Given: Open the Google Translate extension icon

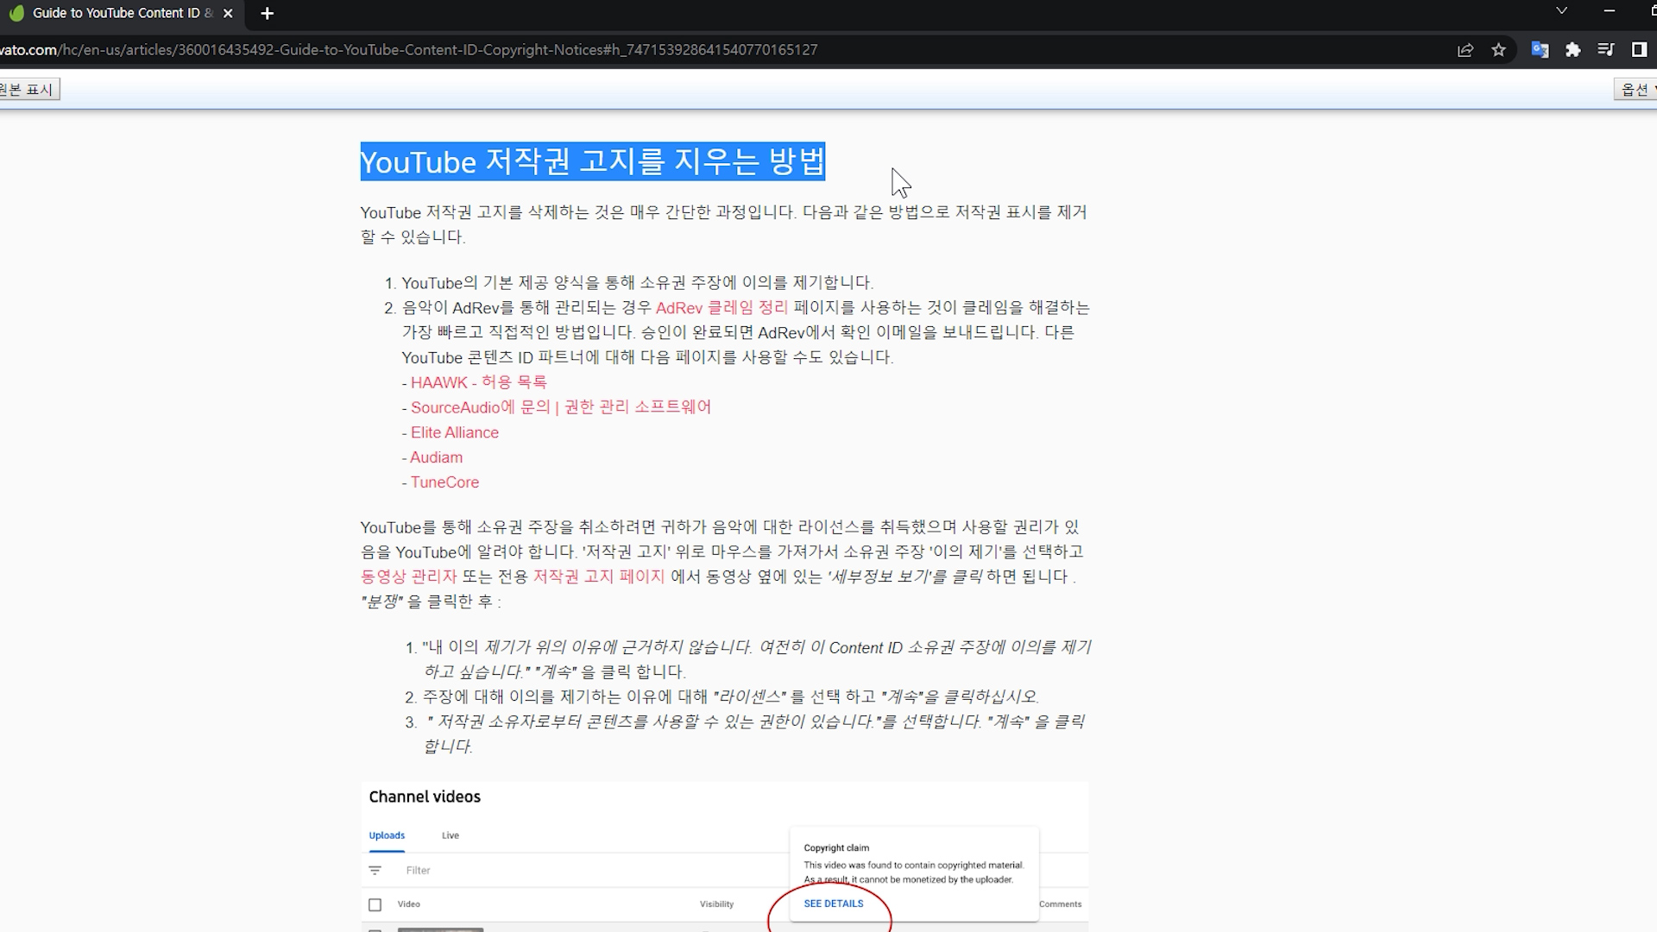Looking at the screenshot, I should (1540, 50).
